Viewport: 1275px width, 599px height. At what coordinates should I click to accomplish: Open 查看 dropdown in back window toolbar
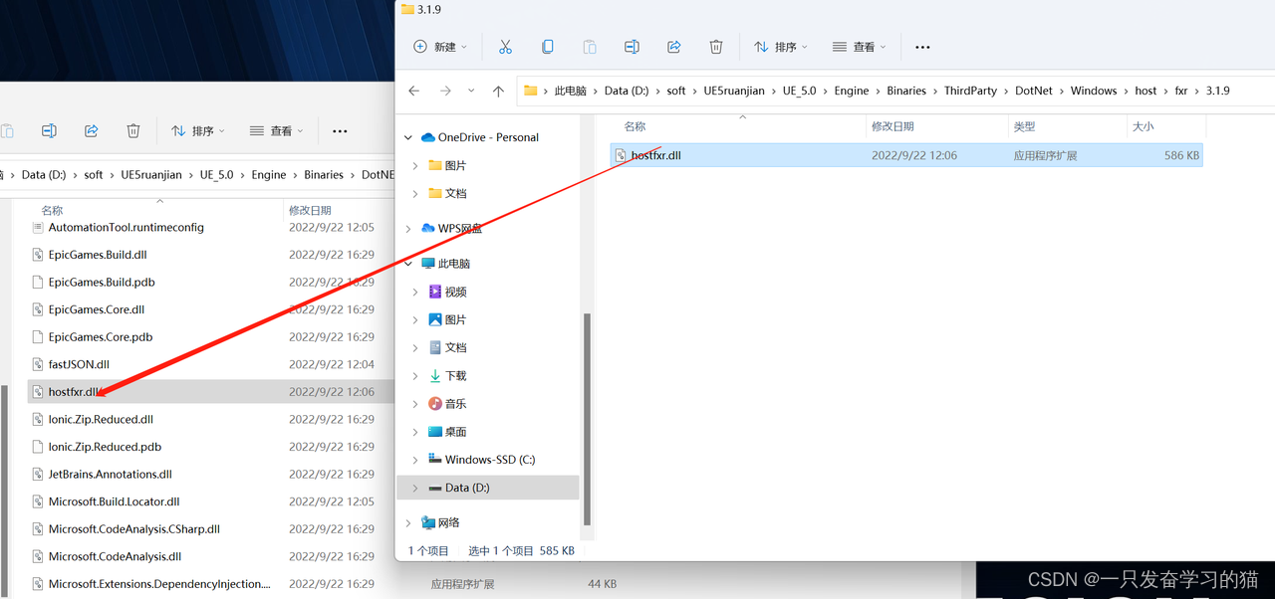tap(277, 130)
